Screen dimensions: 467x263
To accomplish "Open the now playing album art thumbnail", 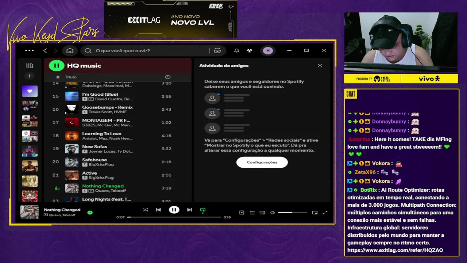I will (29, 212).
